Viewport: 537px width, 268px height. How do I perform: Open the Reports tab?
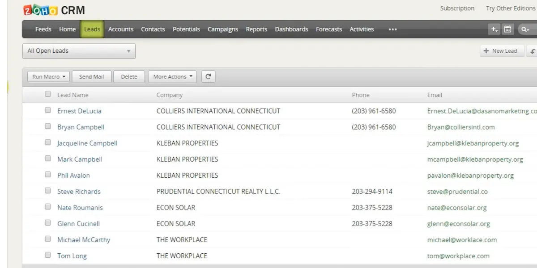[256, 29]
